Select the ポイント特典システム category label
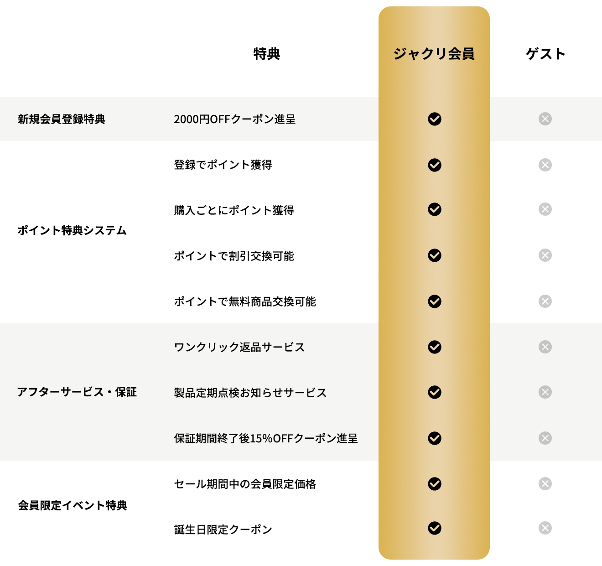602x566 pixels. [x=72, y=230]
